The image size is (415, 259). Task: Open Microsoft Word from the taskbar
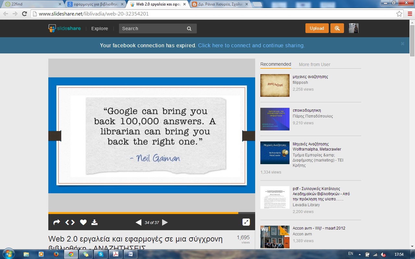[x=130, y=254]
